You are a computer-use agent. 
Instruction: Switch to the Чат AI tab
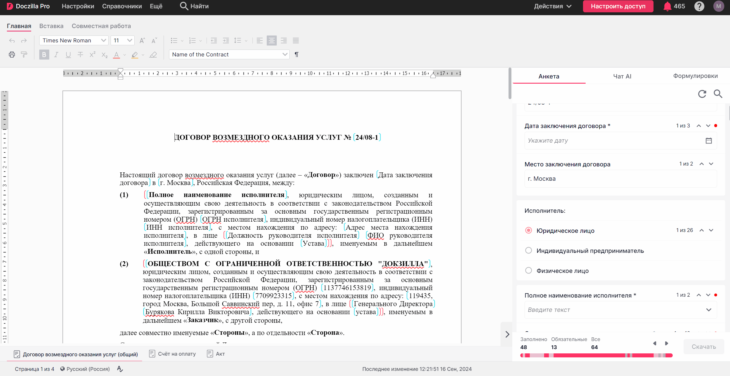pyautogui.click(x=622, y=76)
